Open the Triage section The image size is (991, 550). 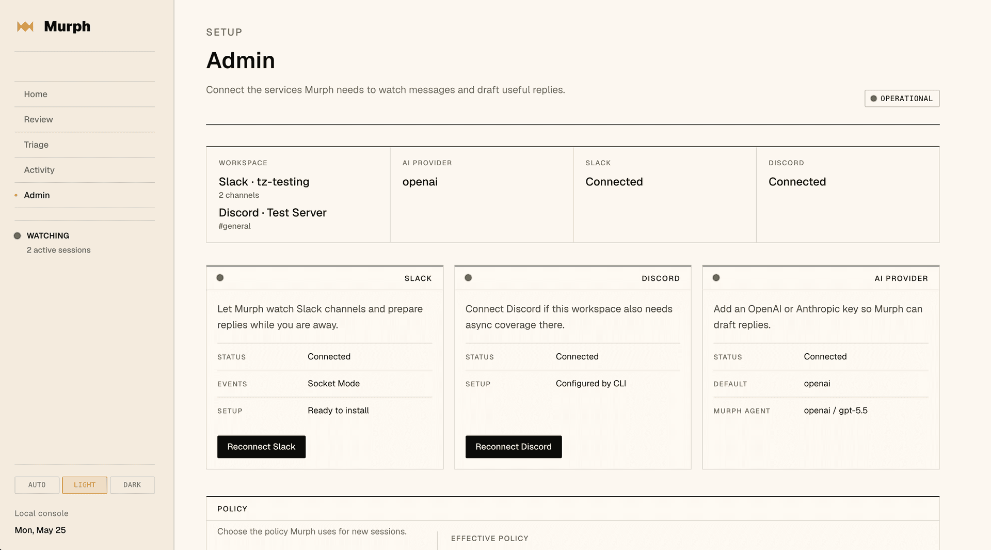point(85,145)
